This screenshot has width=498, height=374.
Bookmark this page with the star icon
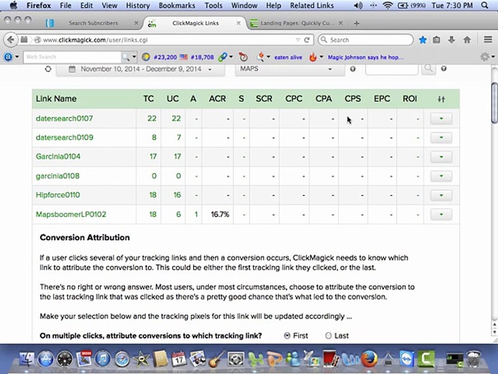point(423,40)
